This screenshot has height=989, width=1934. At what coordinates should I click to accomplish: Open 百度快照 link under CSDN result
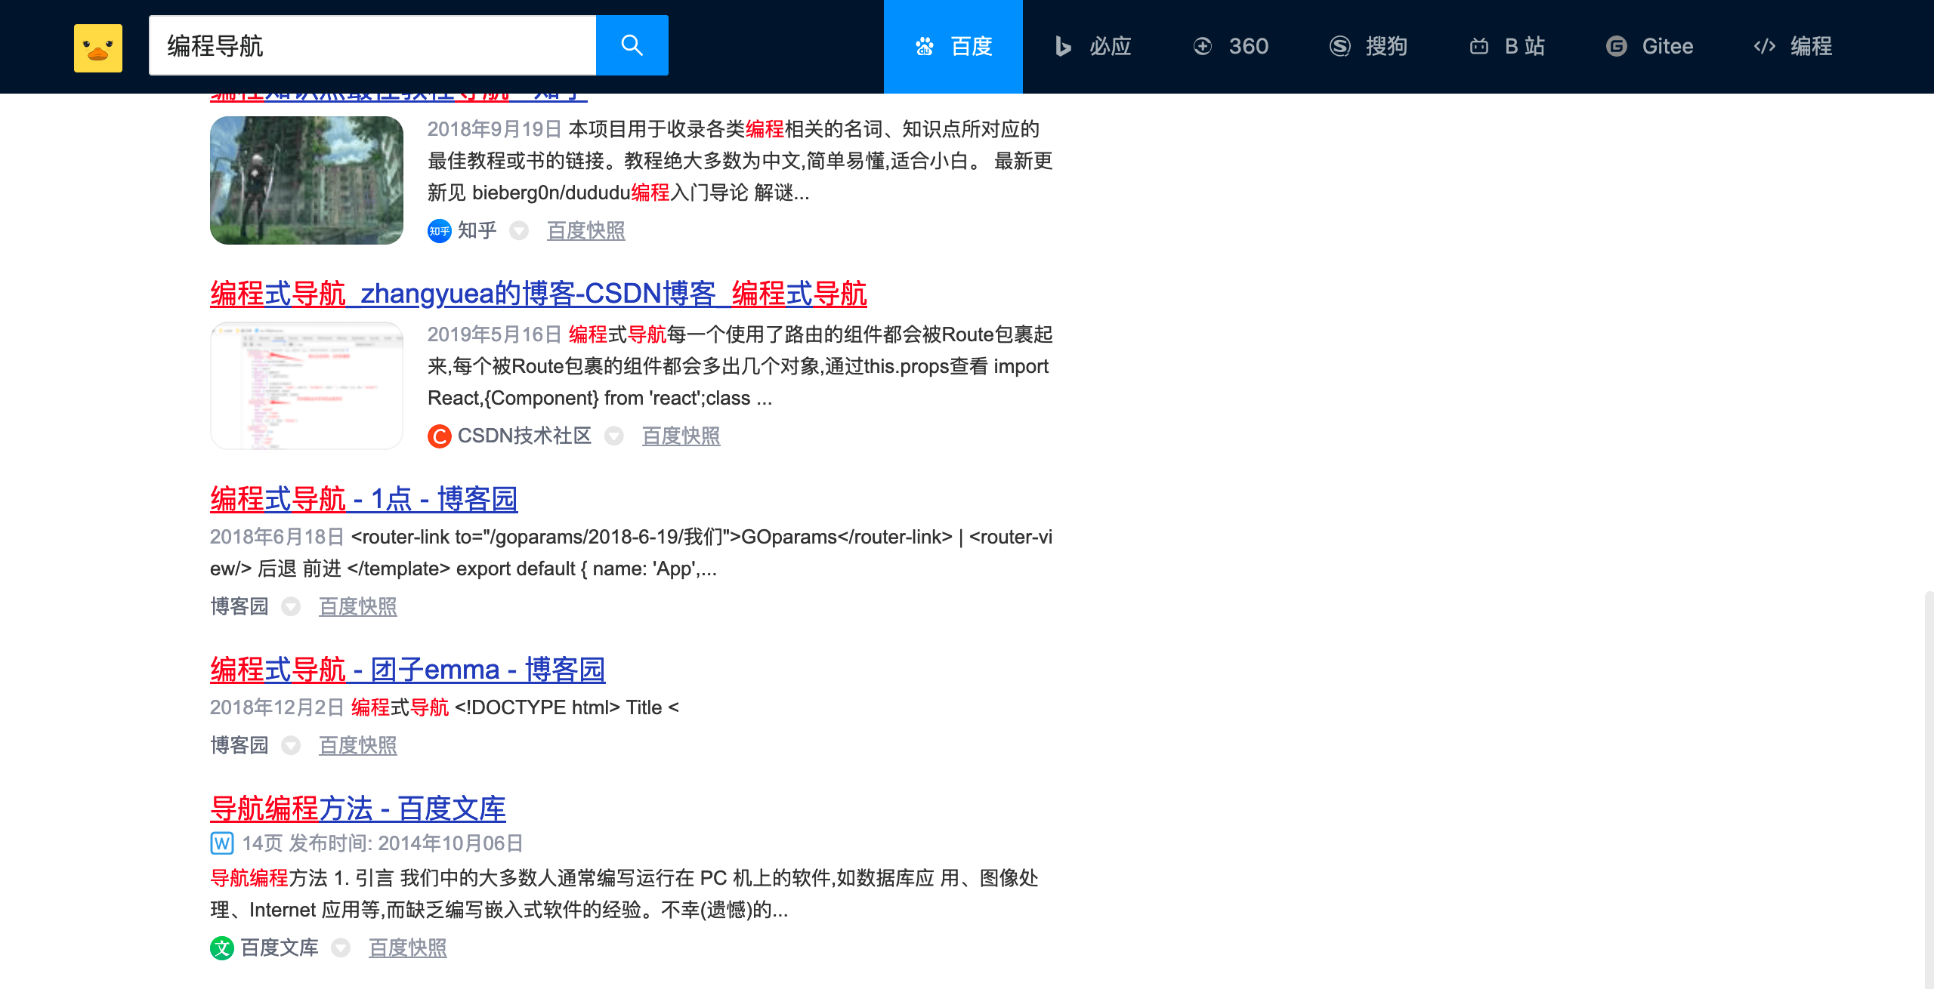click(681, 436)
